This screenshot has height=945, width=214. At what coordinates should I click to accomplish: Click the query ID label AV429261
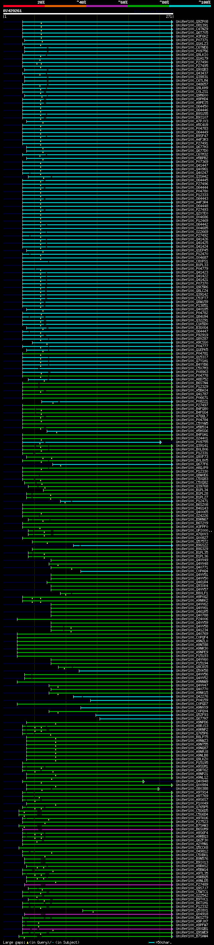point(12,11)
